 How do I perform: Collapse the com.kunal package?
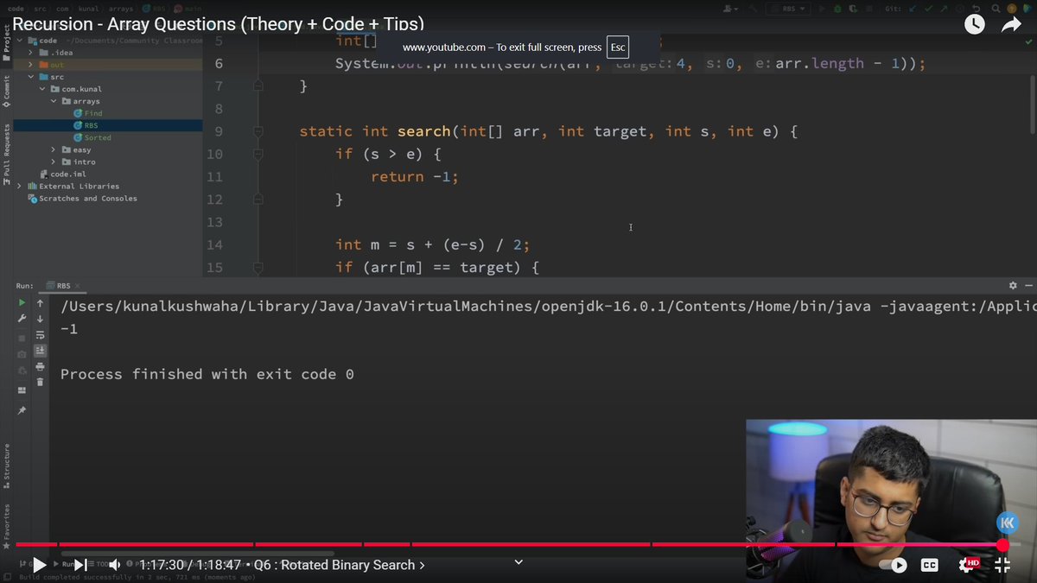click(x=42, y=89)
